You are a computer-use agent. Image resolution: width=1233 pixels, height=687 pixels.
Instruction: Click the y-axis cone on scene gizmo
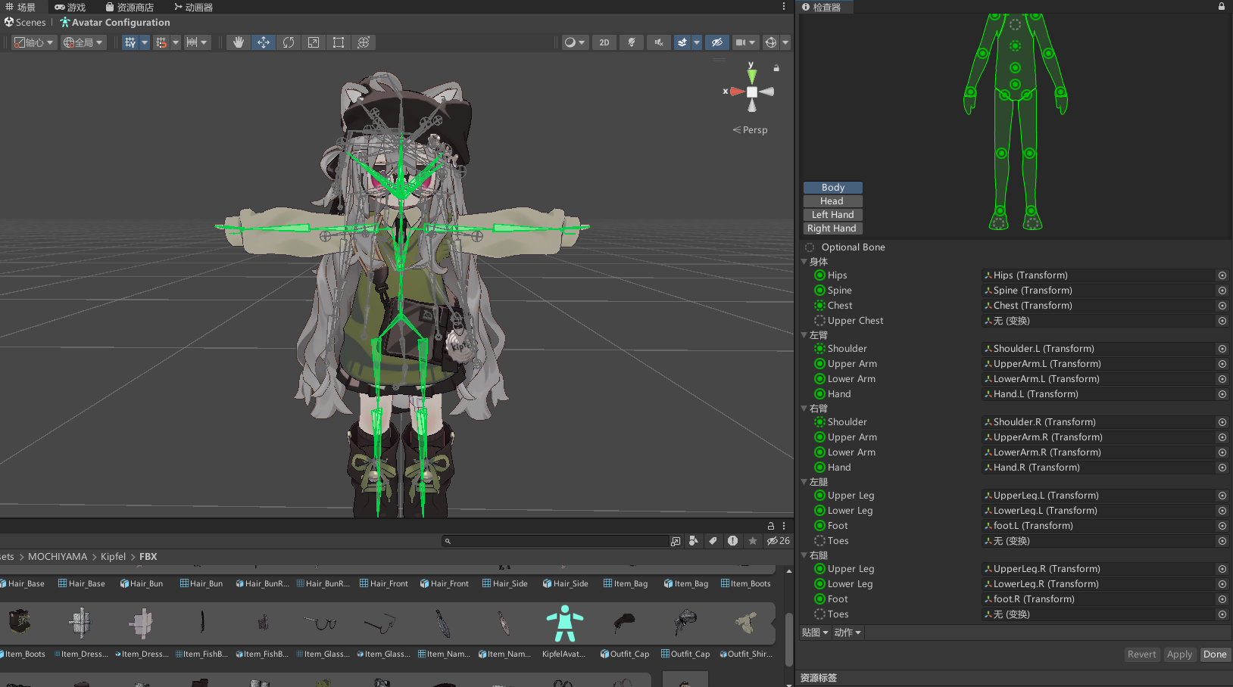[751, 75]
